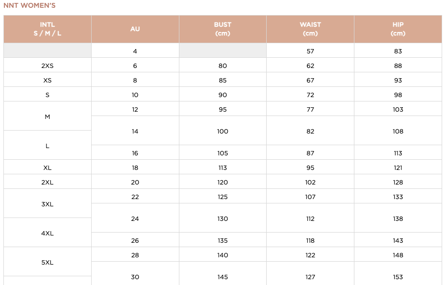The image size is (447, 285).
Task: Select the BUST (cm) column header
Action: (223, 29)
